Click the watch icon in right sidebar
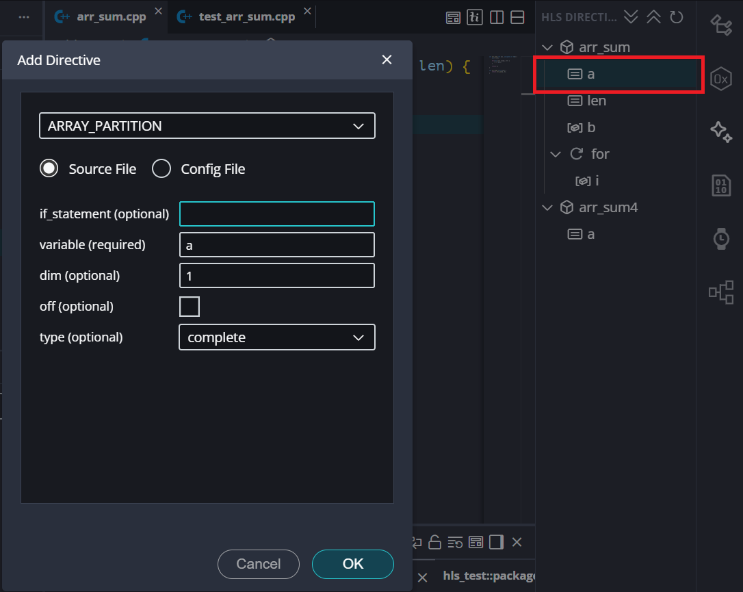The image size is (743, 592). [720, 238]
